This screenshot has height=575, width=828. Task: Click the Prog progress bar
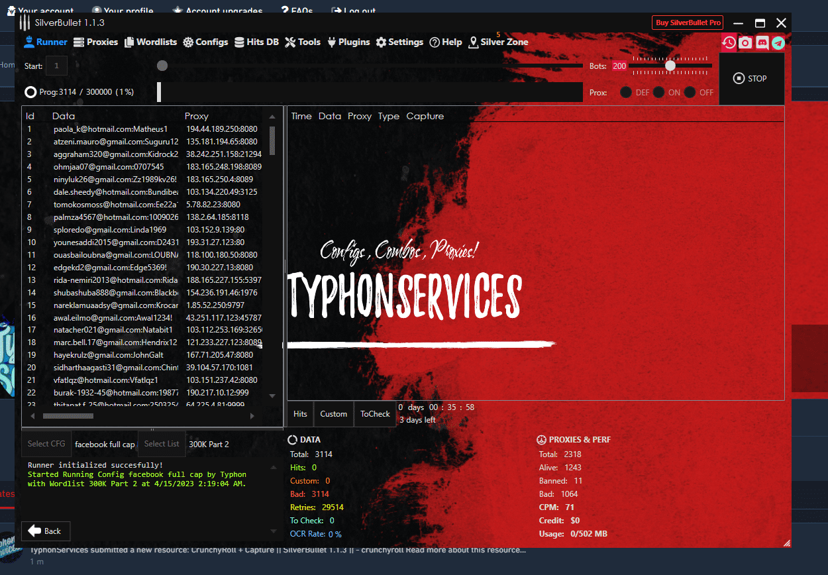[370, 92]
